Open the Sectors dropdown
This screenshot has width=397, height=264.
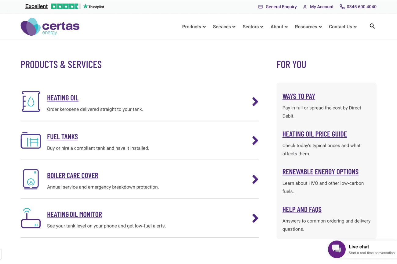tap(253, 27)
